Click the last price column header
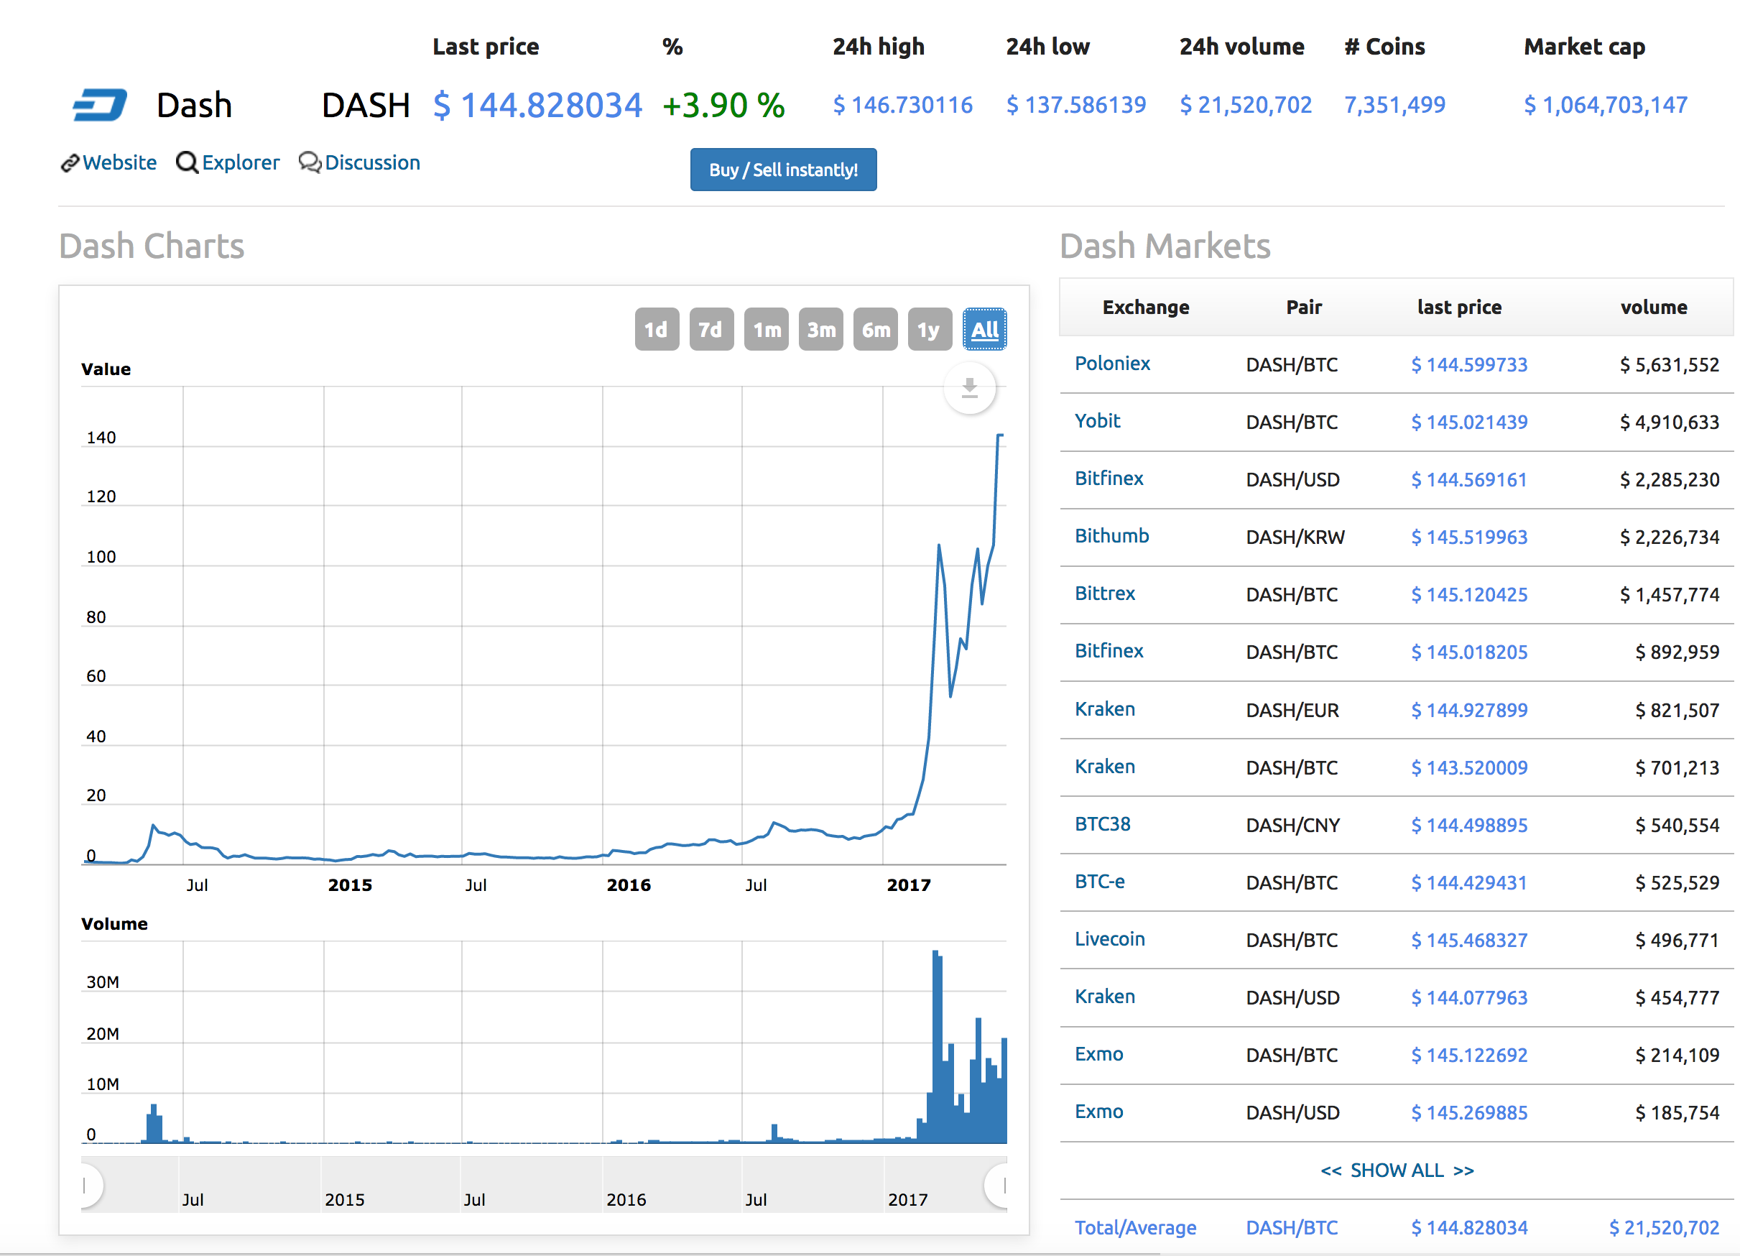 (1459, 308)
